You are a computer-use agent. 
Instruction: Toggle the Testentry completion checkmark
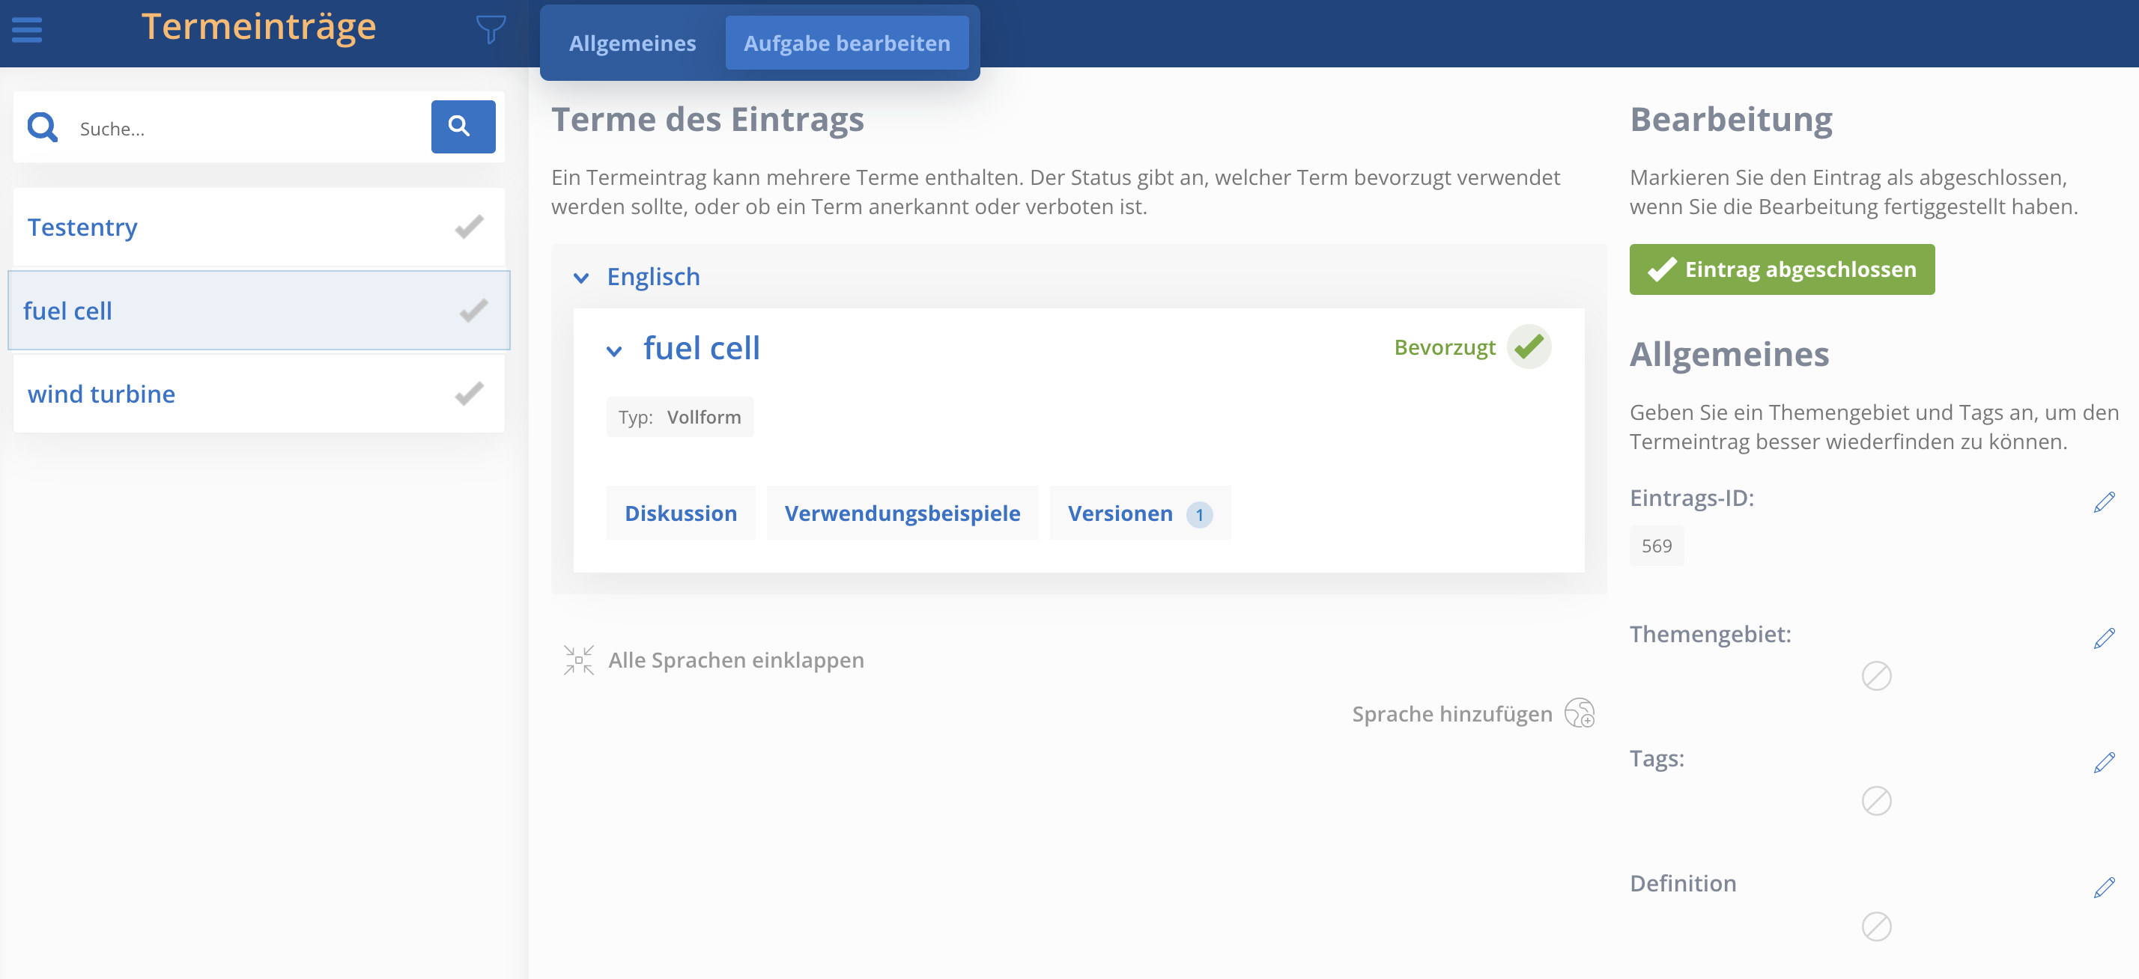[469, 227]
